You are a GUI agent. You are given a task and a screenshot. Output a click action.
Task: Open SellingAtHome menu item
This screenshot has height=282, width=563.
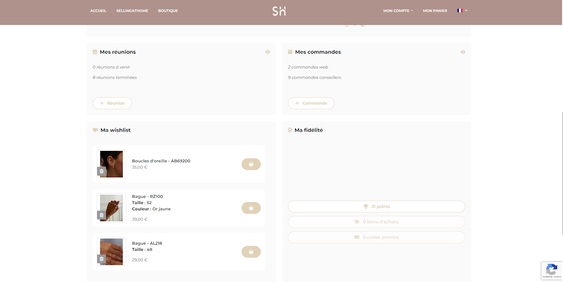pyautogui.click(x=132, y=11)
